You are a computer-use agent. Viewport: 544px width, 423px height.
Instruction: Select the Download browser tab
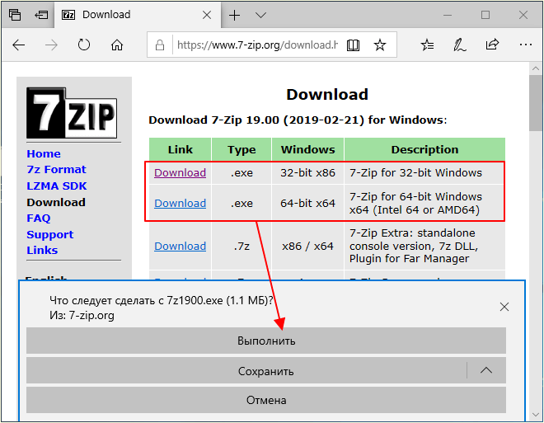coord(138,15)
